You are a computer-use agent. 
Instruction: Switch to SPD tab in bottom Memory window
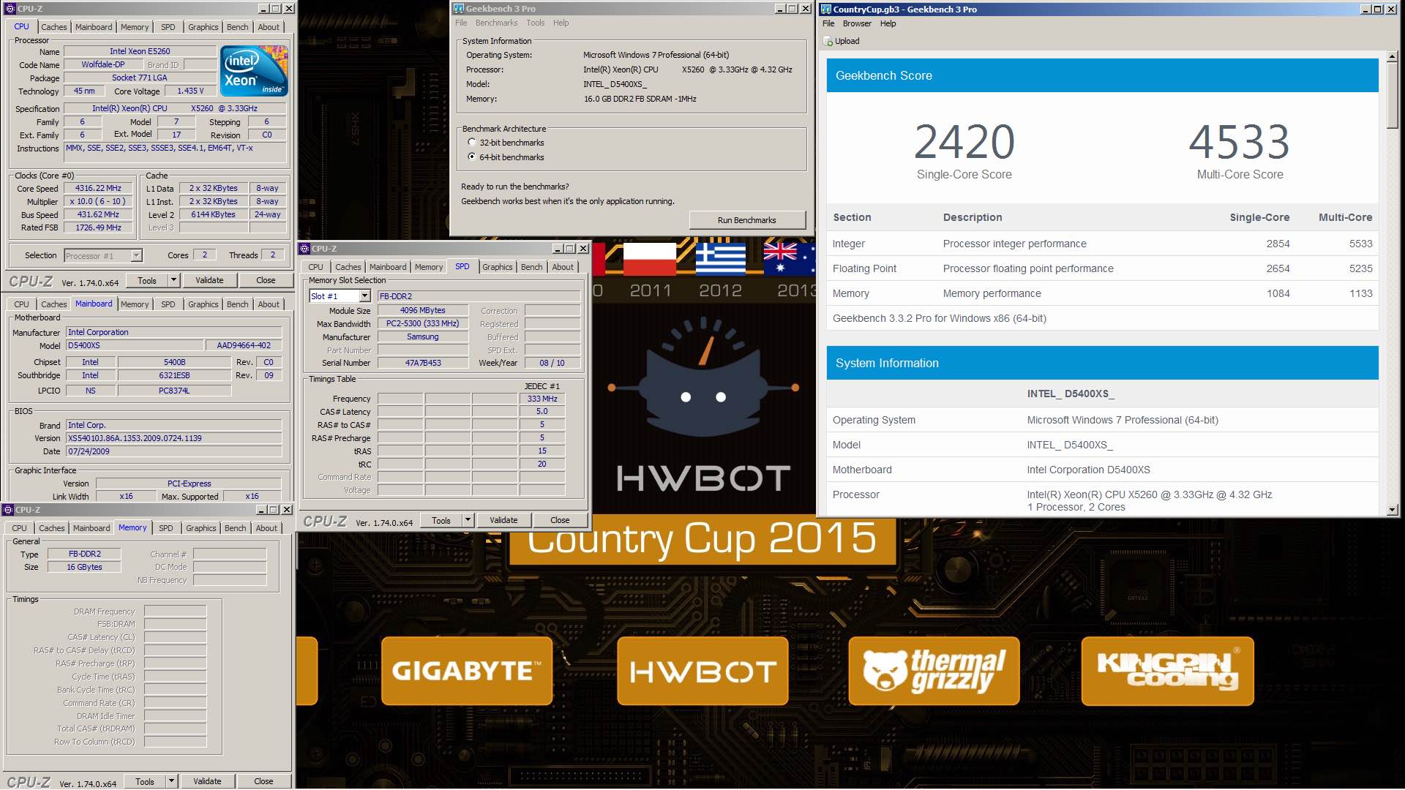(x=166, y=528)
